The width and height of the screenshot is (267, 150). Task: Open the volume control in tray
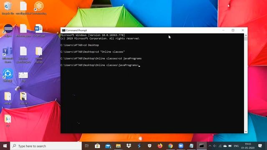[215, 146]
